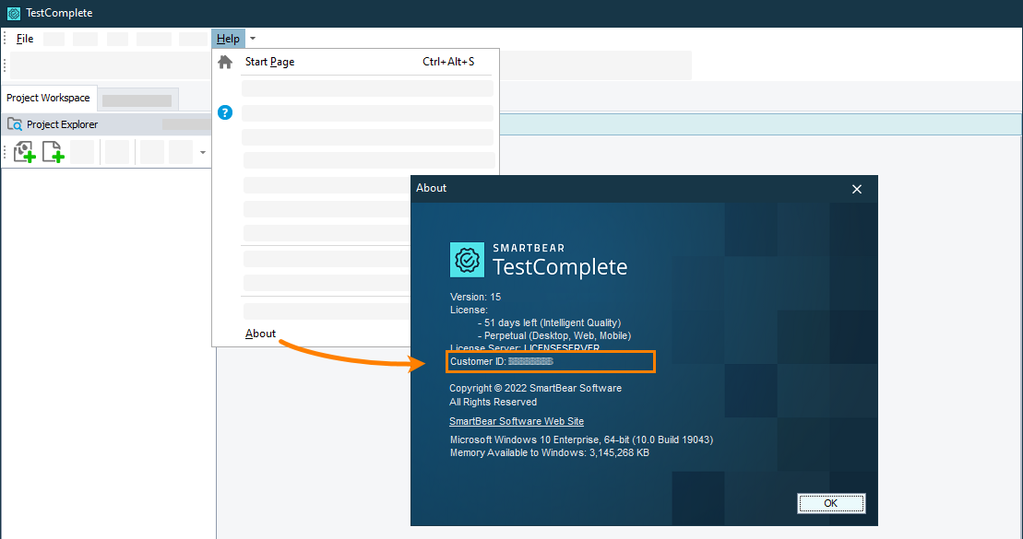Select the Add New Item icon with green plus
Viewport: 1023px width, 539px height.
click(x=53, y=151)
